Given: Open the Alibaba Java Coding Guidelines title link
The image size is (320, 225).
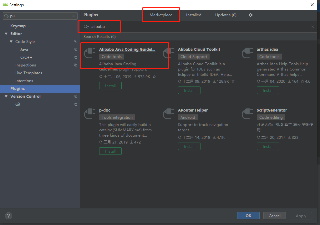Looking at the screenshot, I should tap(127, 49).
